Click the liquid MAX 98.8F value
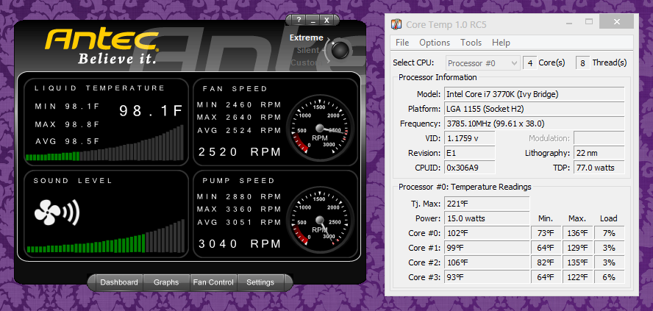The width and height of the screenshot is (653, 311). (68, 124)
